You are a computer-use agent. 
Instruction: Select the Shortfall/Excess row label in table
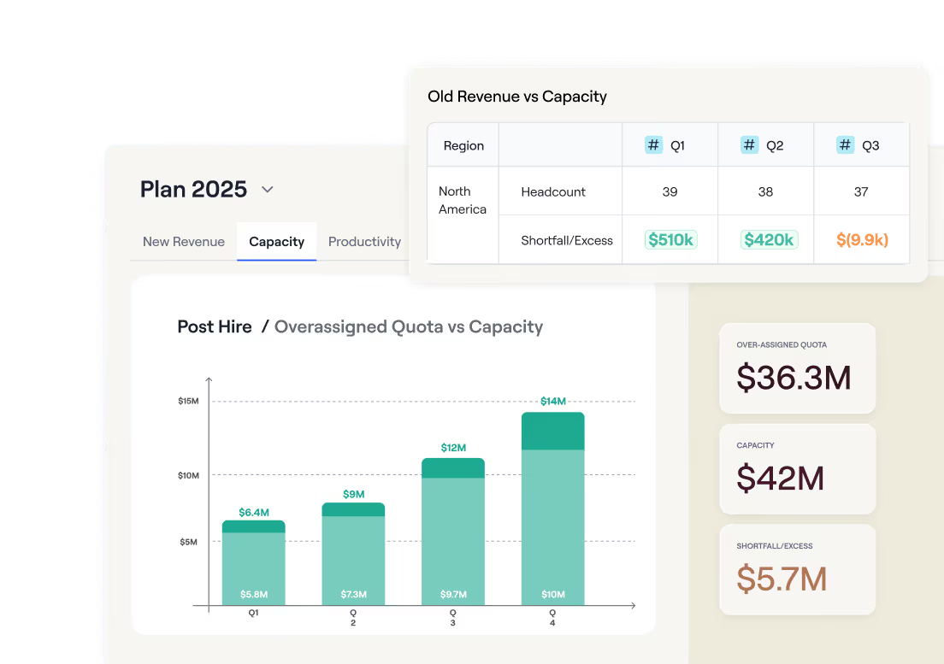point(567,241)
